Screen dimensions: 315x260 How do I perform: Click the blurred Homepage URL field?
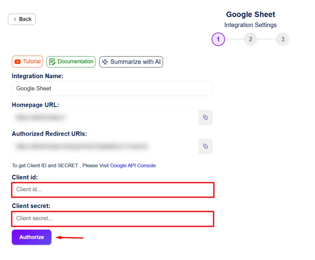coord(105,117)
